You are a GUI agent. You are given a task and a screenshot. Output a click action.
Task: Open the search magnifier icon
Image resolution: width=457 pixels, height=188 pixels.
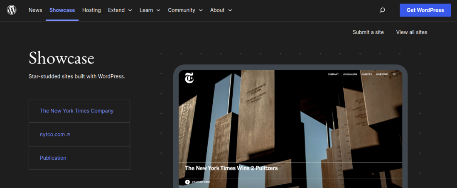pos(382,10)
